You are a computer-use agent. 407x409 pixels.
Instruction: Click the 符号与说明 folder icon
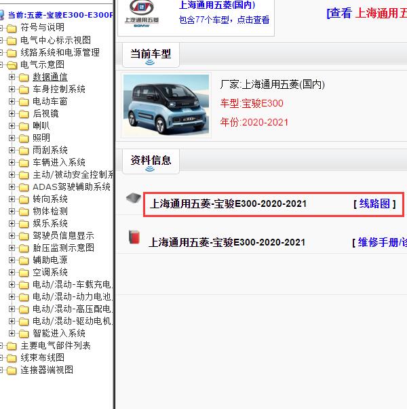coord(12,28)
